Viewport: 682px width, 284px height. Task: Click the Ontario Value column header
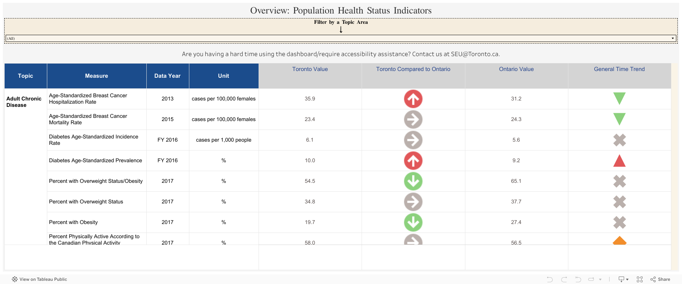[x=516, y=69]
